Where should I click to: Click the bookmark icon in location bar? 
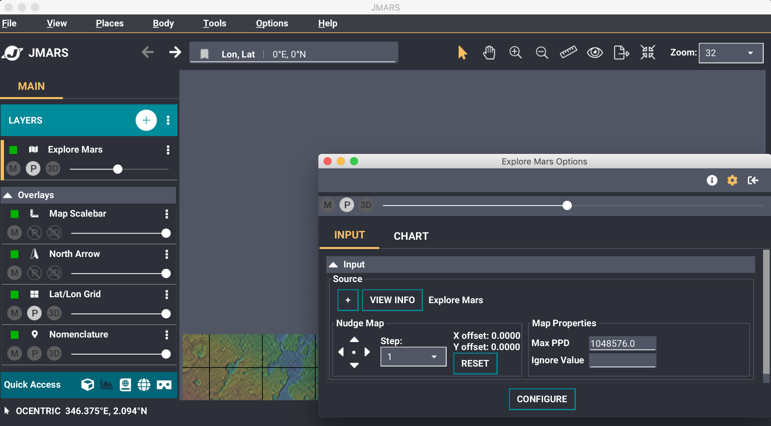204,54
